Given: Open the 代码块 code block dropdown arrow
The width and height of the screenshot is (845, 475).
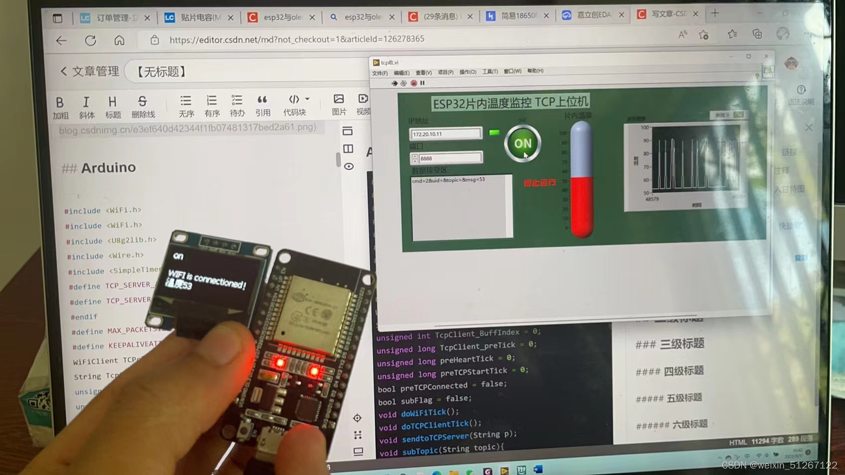Looking at the screenshot, I should point(306,99).
